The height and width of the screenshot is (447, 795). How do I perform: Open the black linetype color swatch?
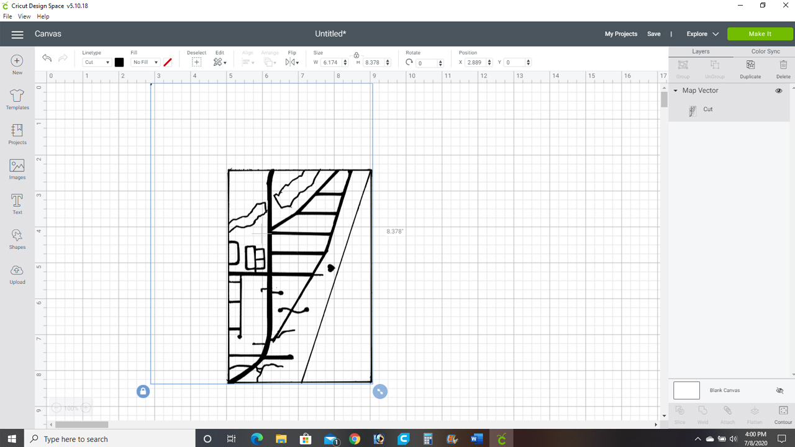119,62
